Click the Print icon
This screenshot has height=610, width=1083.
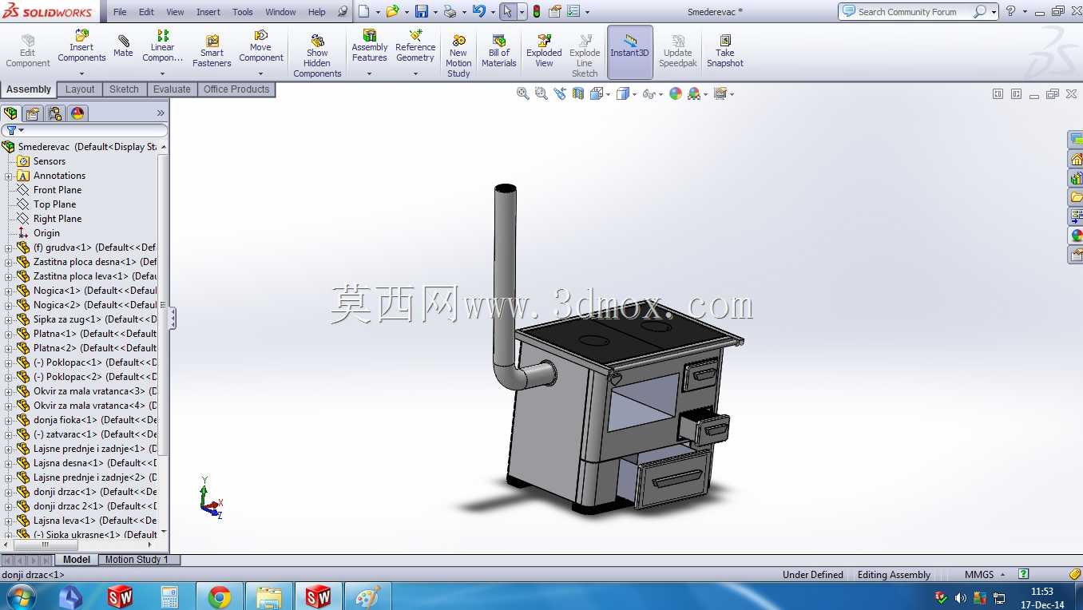[x=450, y=11]
